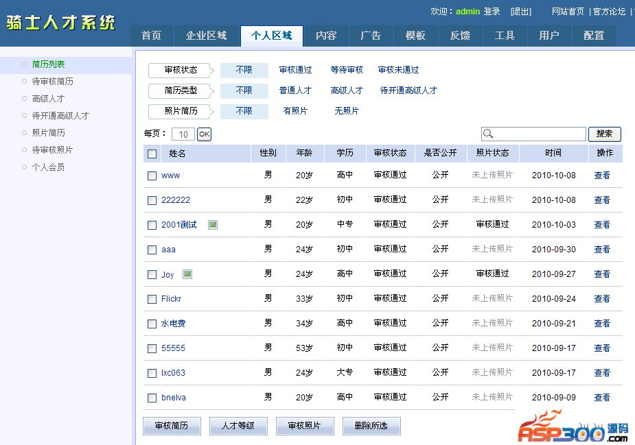Tick the checkbox beside bnelva
This screenshot has height=445, width=635.
click(x=152, y=398)
